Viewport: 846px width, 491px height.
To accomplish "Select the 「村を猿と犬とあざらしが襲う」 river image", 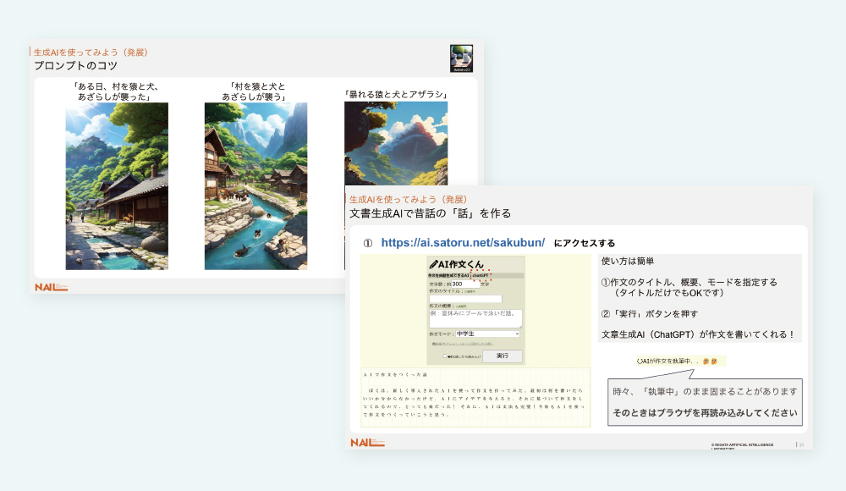I will [255, 186].
